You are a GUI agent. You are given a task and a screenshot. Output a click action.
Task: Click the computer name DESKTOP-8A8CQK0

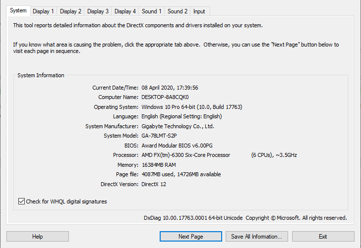(x=165, y=97)
